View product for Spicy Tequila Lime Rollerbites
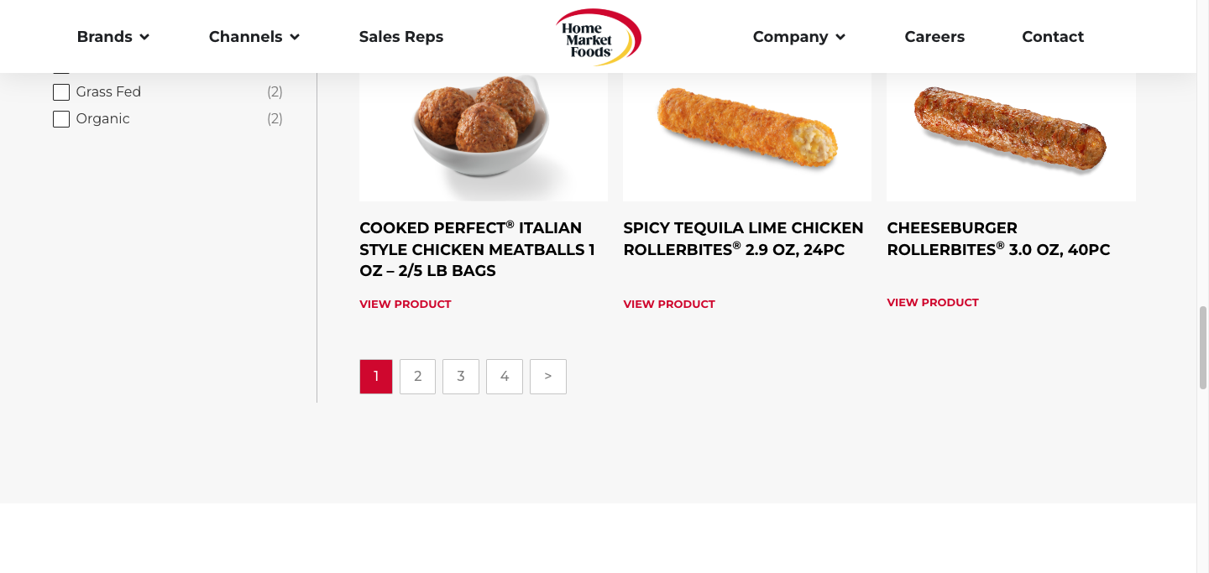The height and width of the screenshot is (573, 1209). point(669,305)
